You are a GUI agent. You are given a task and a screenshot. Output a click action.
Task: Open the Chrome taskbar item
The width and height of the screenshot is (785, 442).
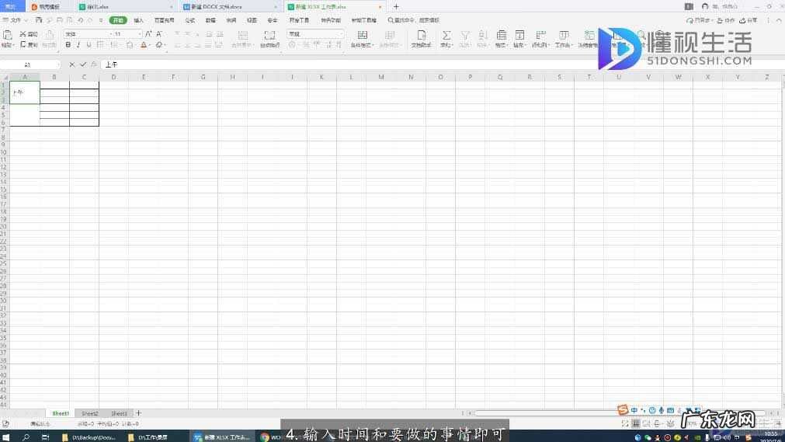(270, 437)
